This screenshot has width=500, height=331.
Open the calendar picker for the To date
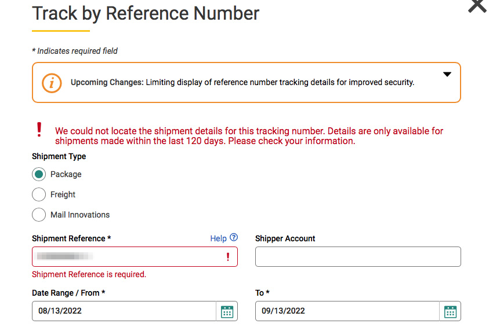pos(450,311)
